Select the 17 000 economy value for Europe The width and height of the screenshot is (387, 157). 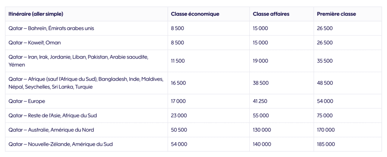[x=179, y=101]
